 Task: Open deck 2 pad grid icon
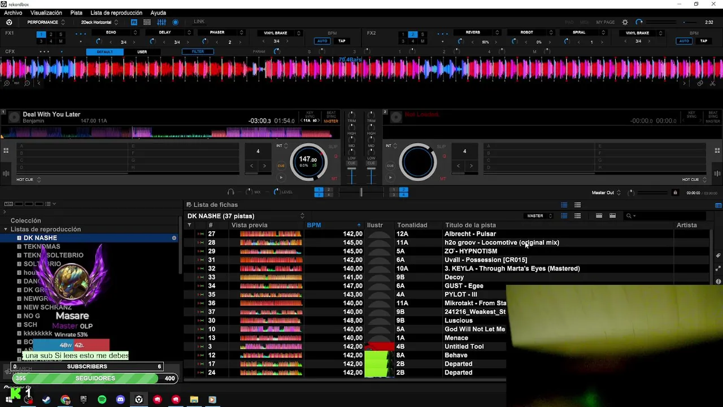[x=717, y=150]
